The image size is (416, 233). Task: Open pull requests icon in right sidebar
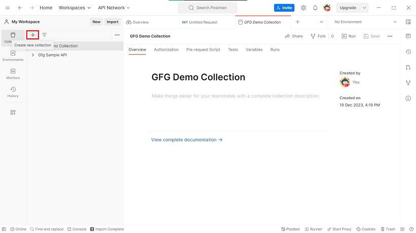408,67
